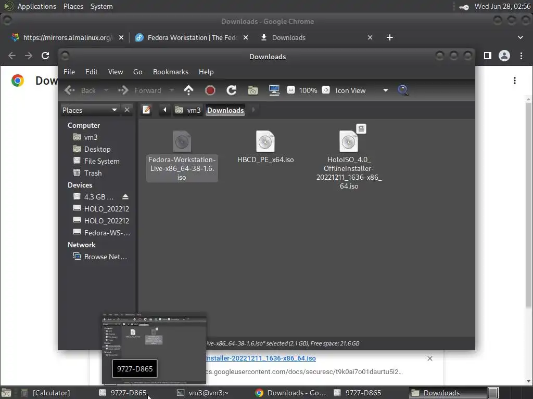
Task: Open Chrome Downloads page more actions menu
Action: pyautogui.click(x=515, y=81)
